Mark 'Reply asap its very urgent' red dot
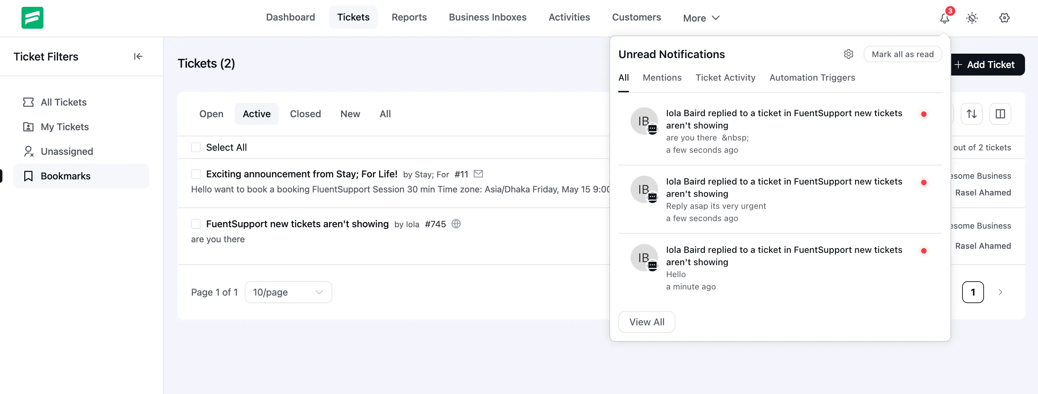 [924, 182]
